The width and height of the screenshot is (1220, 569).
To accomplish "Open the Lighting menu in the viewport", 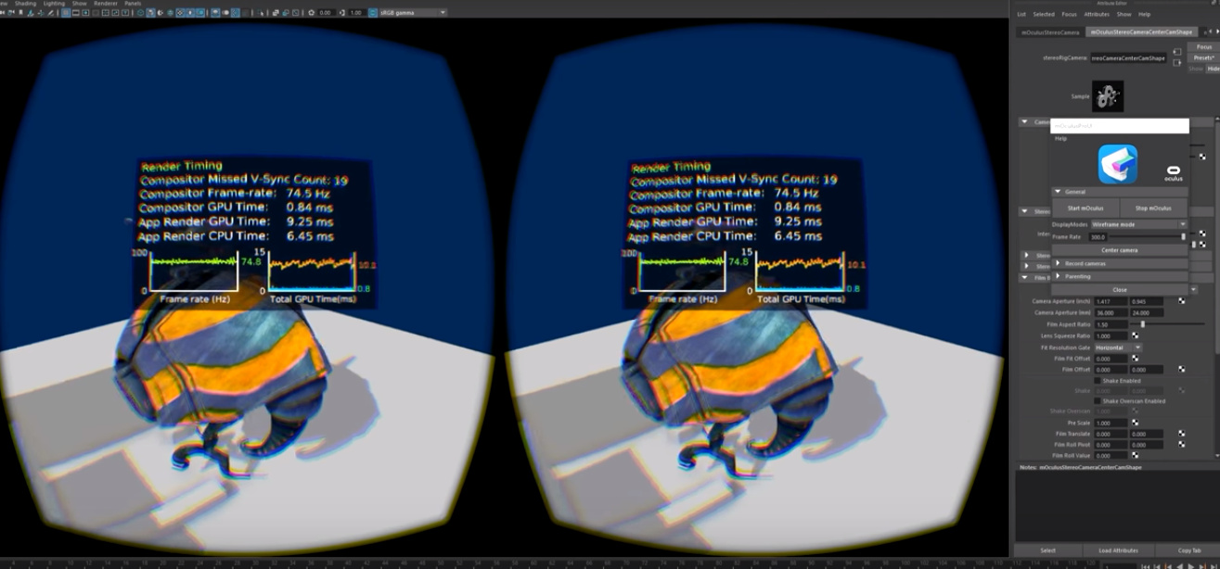I will 54,4.
